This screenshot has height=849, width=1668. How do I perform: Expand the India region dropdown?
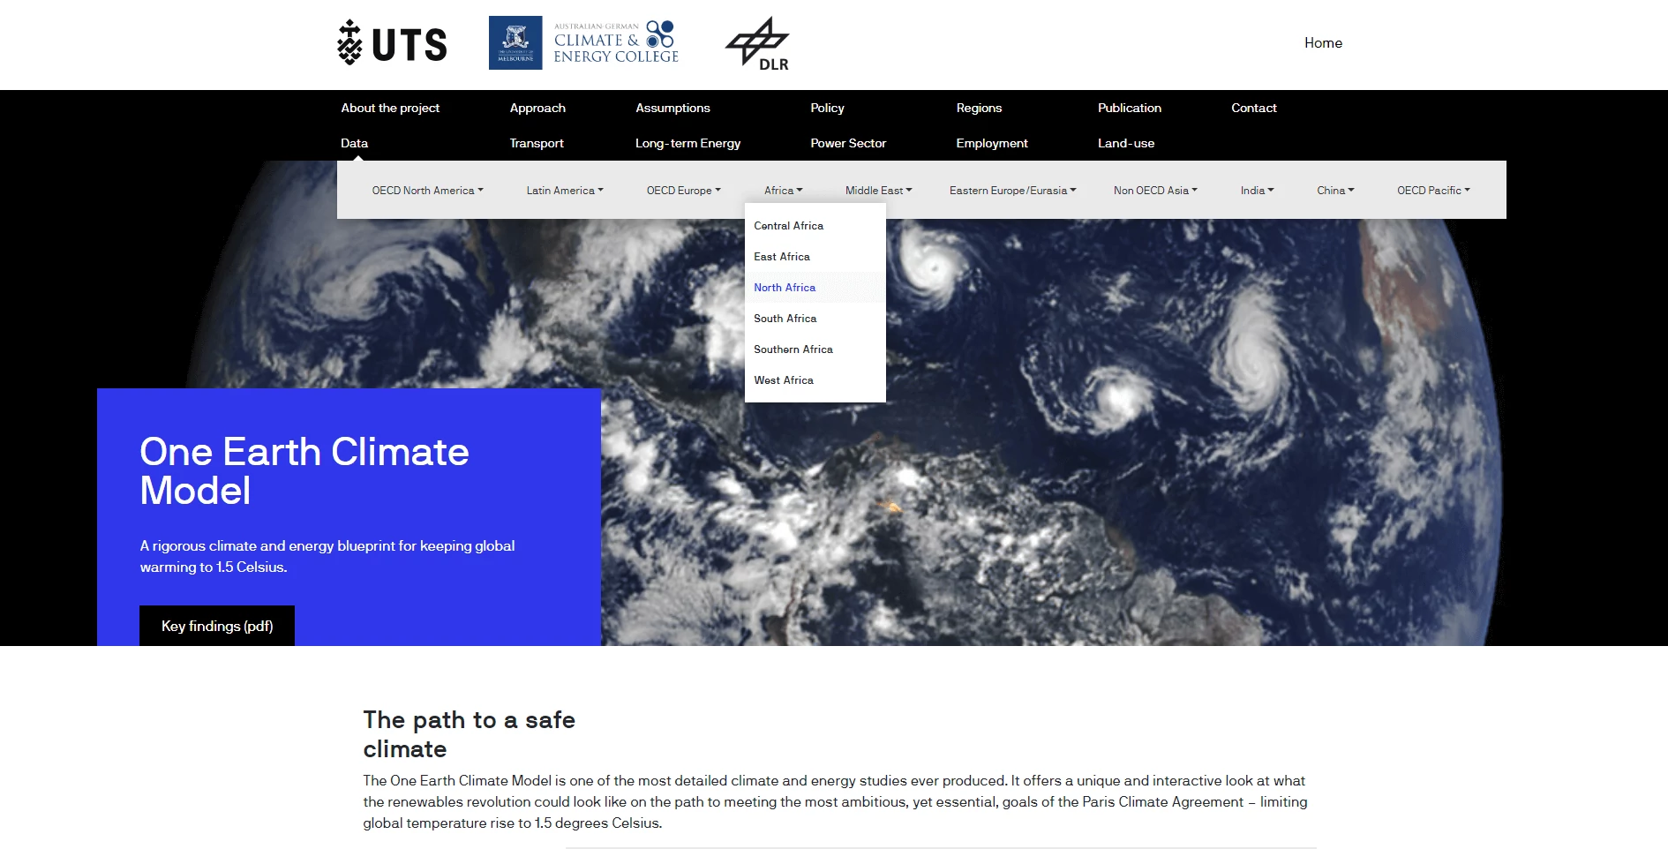tap(1256, 190)
